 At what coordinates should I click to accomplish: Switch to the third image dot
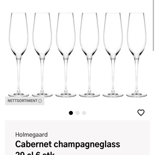click(84, 113)
